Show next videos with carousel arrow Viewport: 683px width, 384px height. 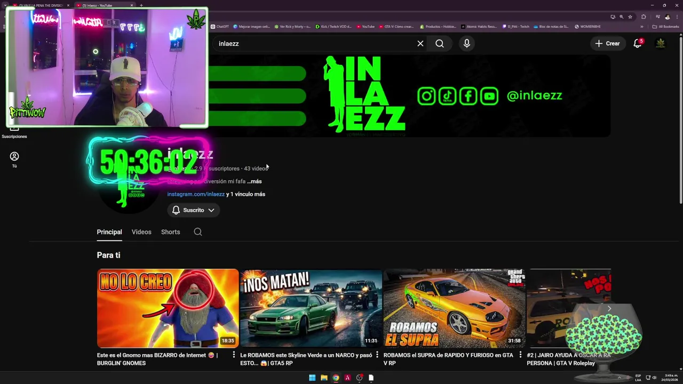(609, 308)
